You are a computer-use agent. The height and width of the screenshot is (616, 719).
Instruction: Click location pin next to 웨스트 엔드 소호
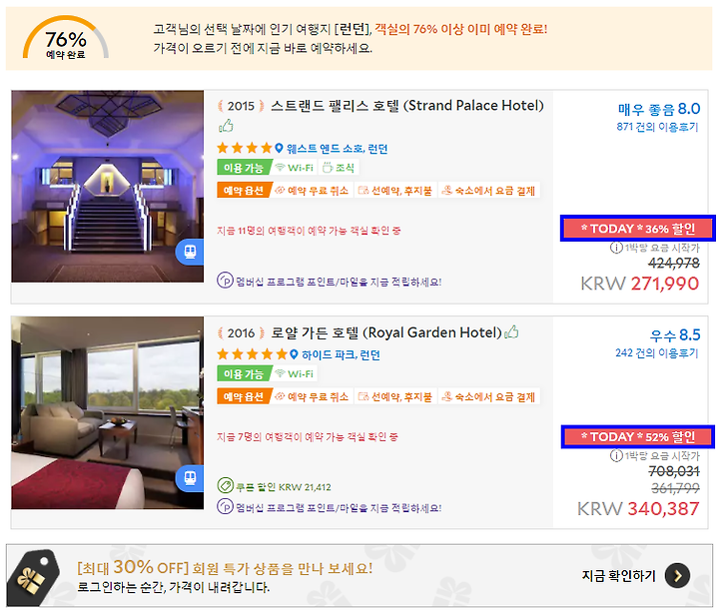(x=279, y=148)
